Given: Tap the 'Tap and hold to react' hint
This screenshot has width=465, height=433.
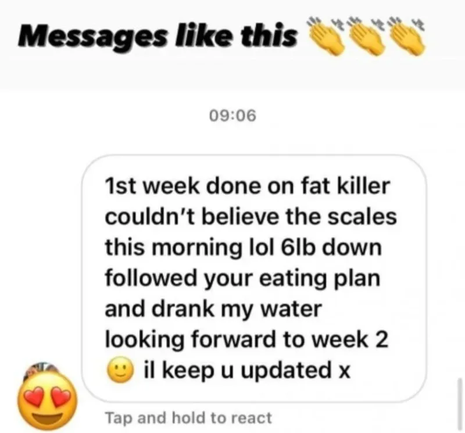Looking at the screenshot, I should click(188, 417).
